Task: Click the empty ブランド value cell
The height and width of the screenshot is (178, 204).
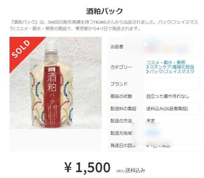Action: [x=172, y=84]
